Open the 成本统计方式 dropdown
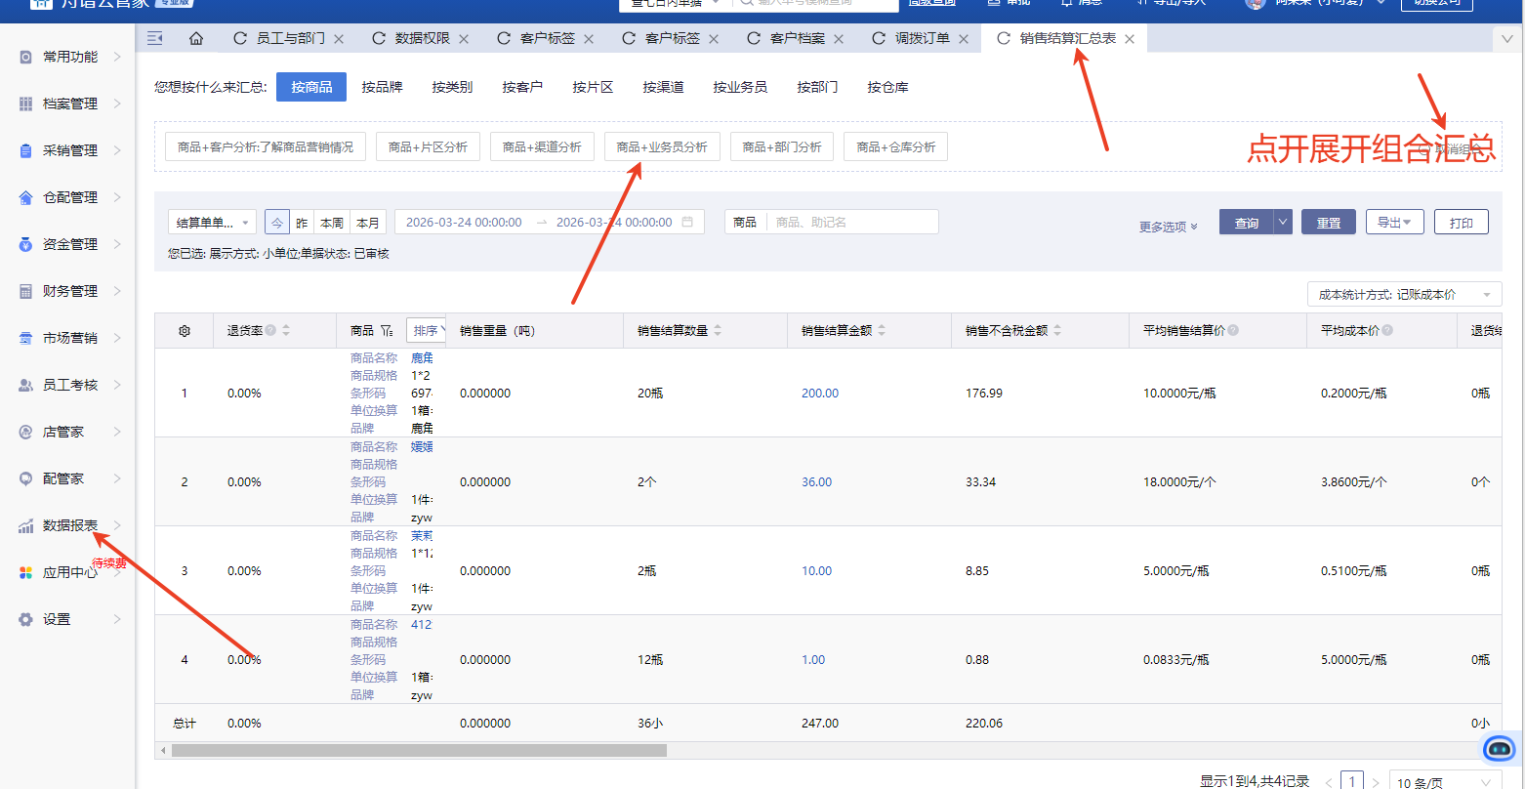The width and height of the screenshot is (1525, 789). click(x=1404, y=294)
